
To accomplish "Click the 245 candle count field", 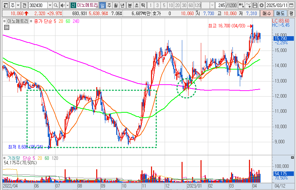I will click(221, 5).
